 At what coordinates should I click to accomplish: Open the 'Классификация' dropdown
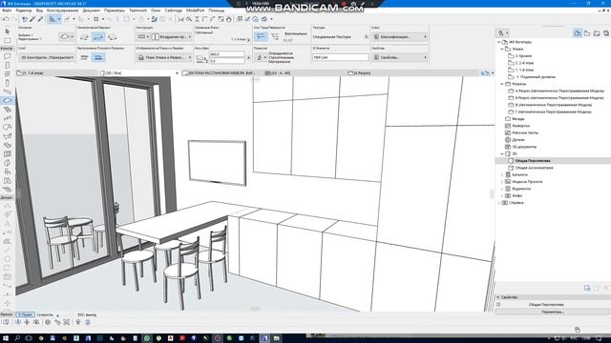coord(399,37)
